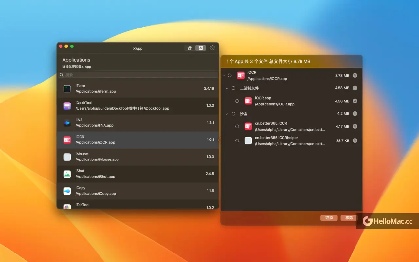
Task: Open the home view in XApp toolbar
Action: point(190,48)
